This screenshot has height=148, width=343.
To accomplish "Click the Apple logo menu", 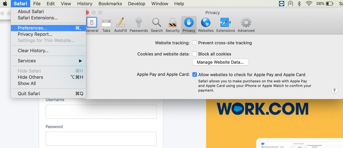I will (5, 3).
